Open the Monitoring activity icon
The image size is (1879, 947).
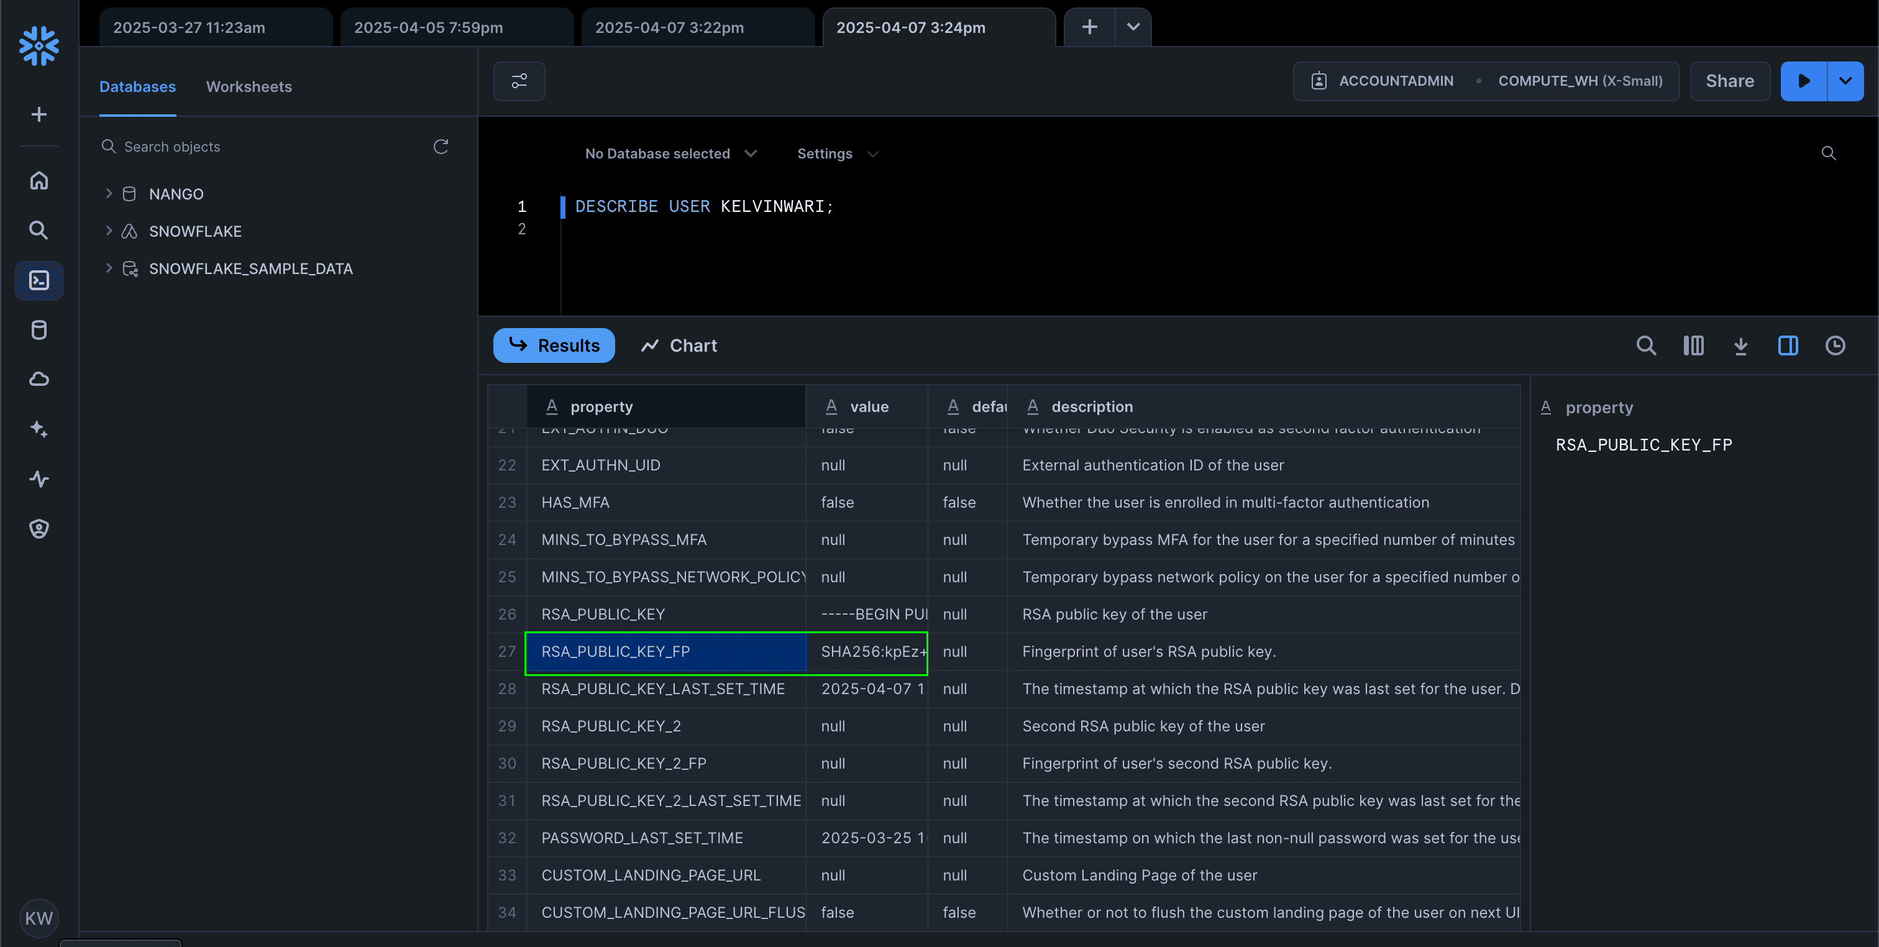(x=39, y=478)
